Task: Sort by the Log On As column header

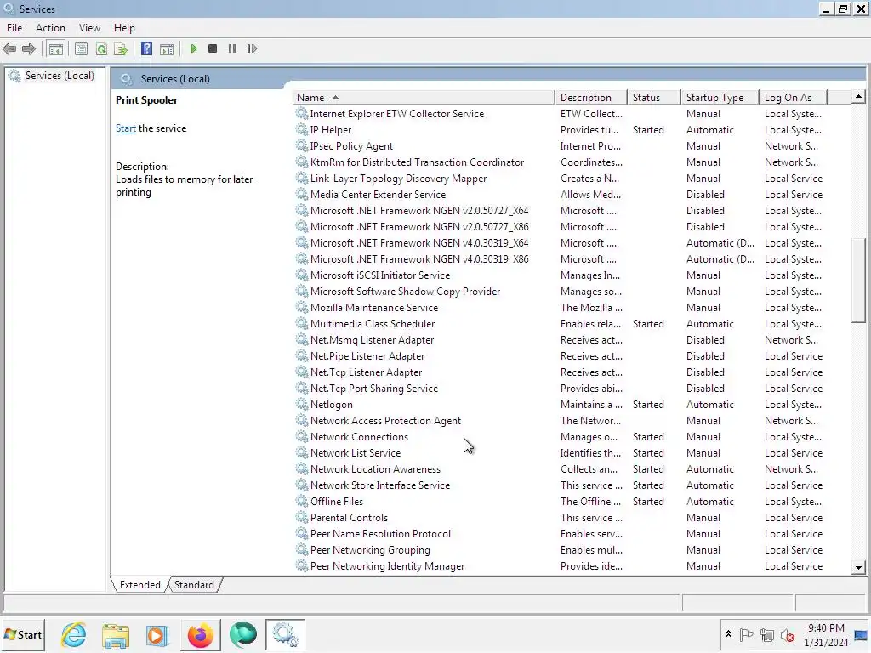Action: pyautogui.click(x=794, y=97)
